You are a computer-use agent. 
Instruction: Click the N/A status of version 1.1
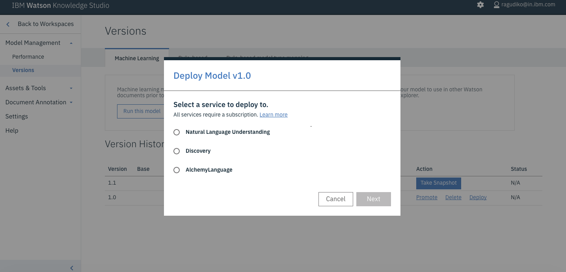(x=516, y=183)
